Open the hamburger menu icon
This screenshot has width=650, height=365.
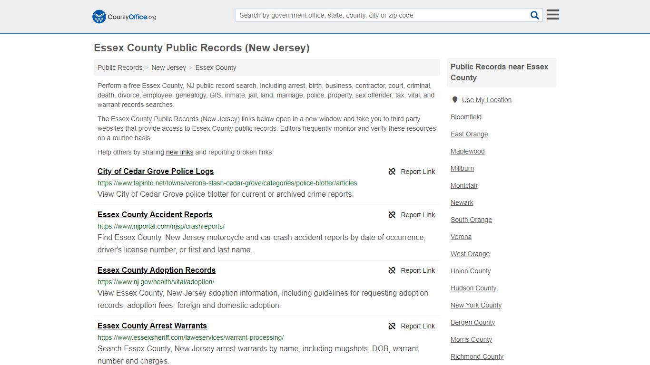tap(553, 15)
